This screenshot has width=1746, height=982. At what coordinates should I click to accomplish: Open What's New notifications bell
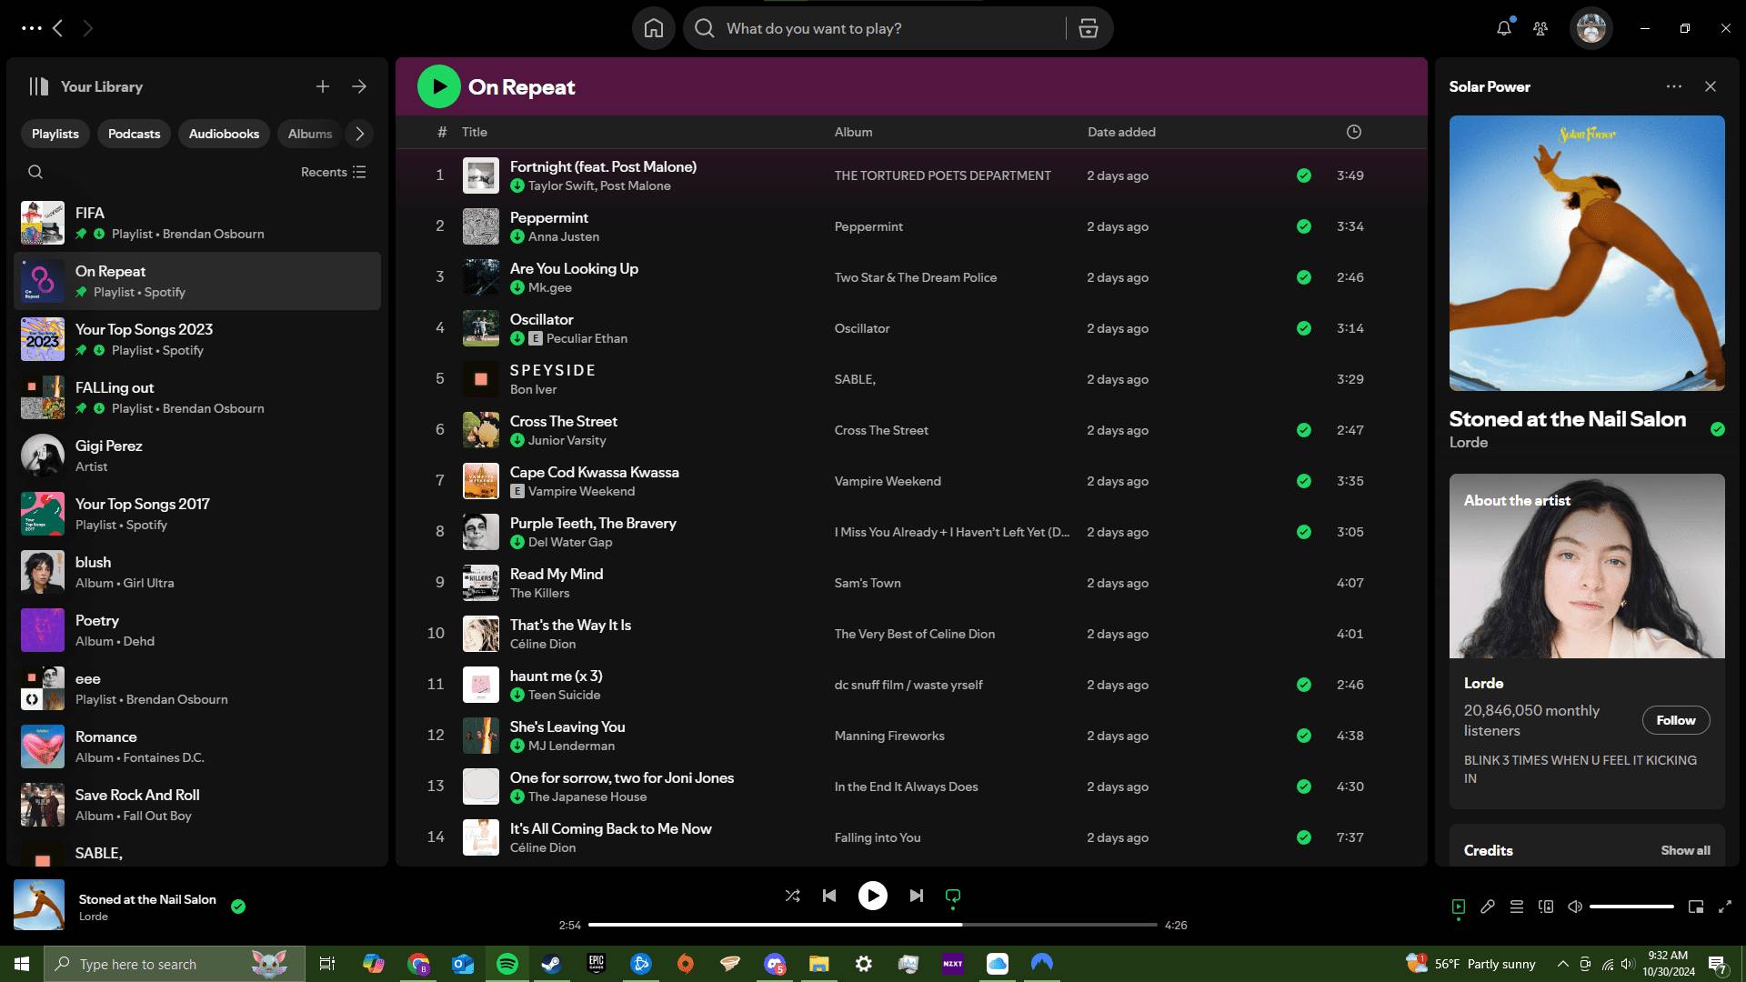[1504, 28]
